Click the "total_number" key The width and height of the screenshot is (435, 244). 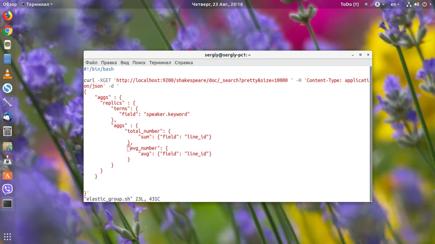click(x=144, y=131)
